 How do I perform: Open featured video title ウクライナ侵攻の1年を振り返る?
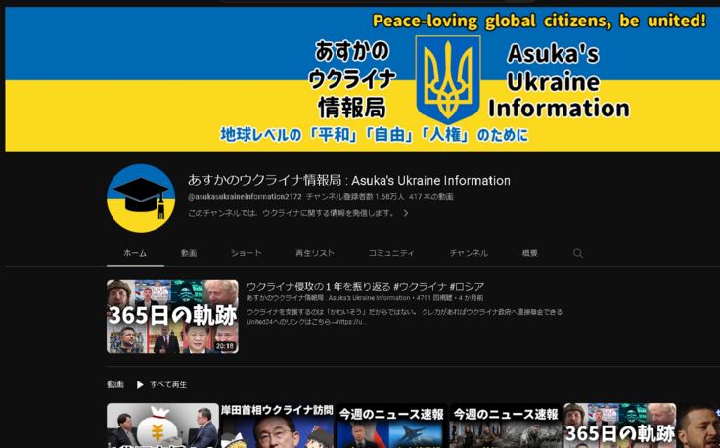[366, 287]
